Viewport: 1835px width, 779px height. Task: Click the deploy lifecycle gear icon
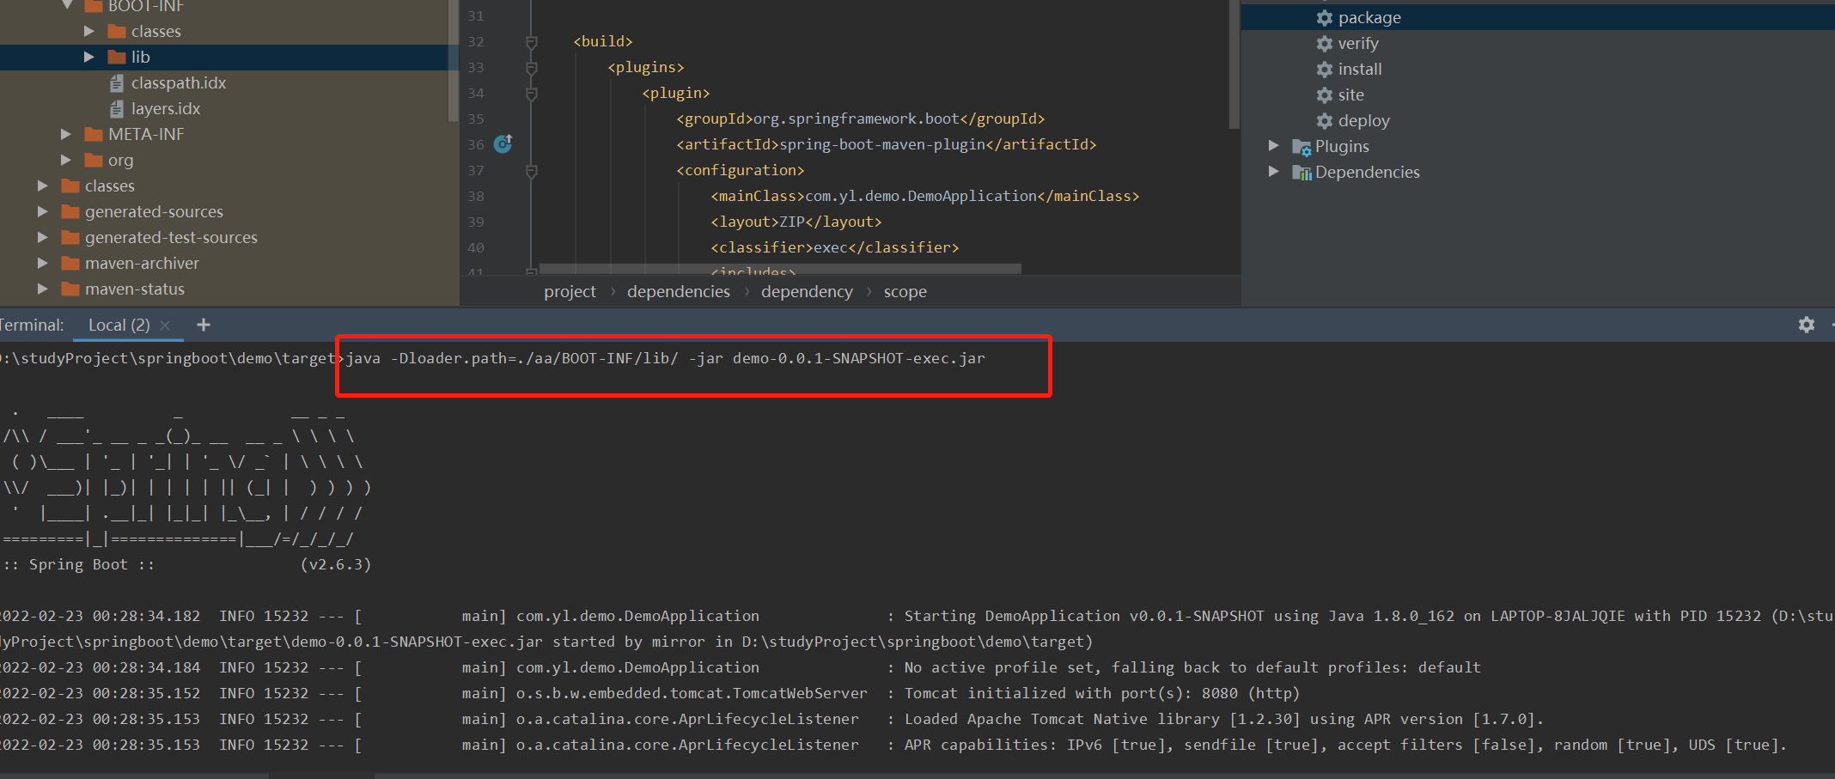pyautogui.click(x=1325, y=121)
